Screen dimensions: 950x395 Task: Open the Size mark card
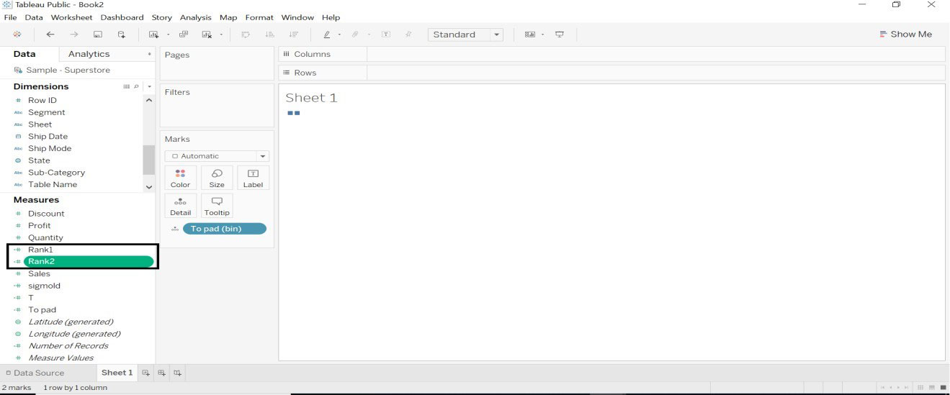(x=217, y=178)
